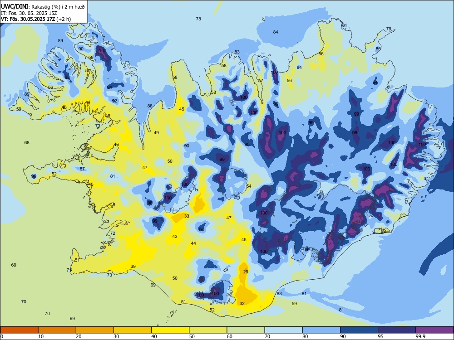Click the humidity value 79 on the map
The image size is (454, 340).
tap(389, 29)
